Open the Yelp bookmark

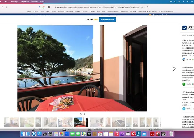click(98, 12)
